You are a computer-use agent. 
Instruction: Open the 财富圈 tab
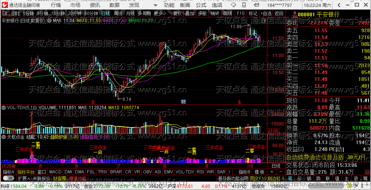pyautogui.click(x=59, y=178)
